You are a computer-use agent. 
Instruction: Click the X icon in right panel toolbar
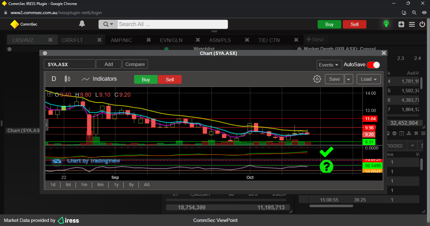pyautogui.click(x=416, y=133)
